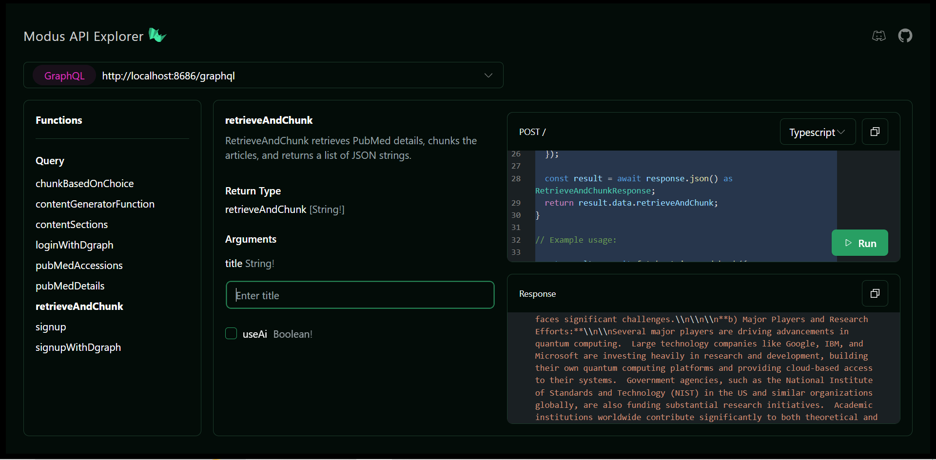The width and height of the screenshot is (936, 460).
Task: Click the Modus API Explorer title
Action: point(83,36)
